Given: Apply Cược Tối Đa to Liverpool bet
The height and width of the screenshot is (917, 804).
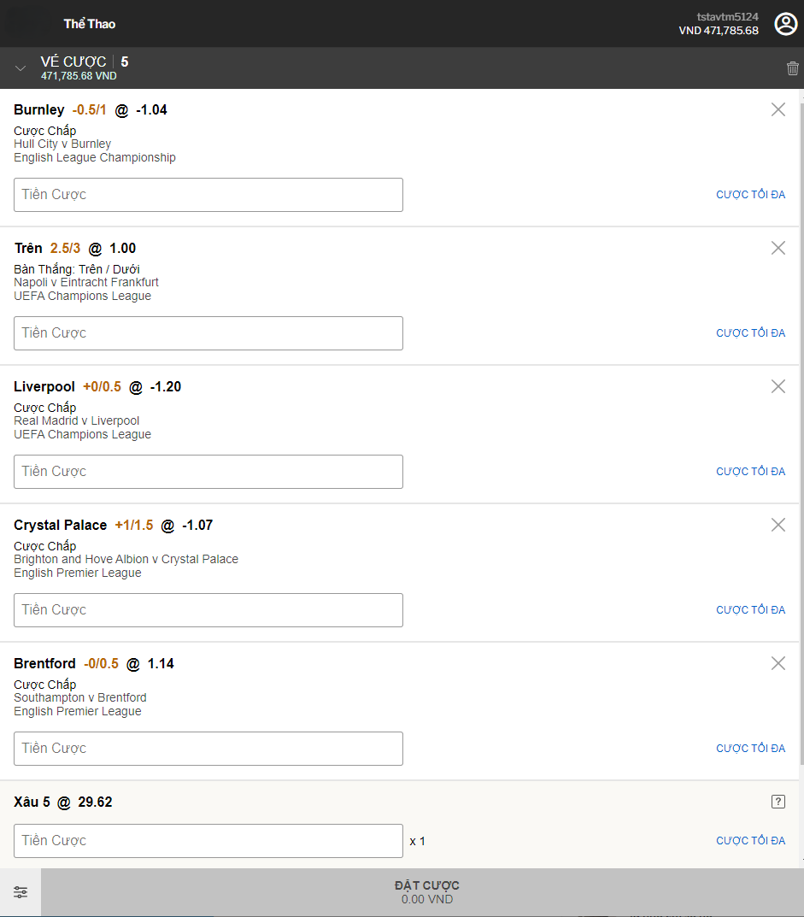Looking at the screenshot, I should (x=750, y=472).
